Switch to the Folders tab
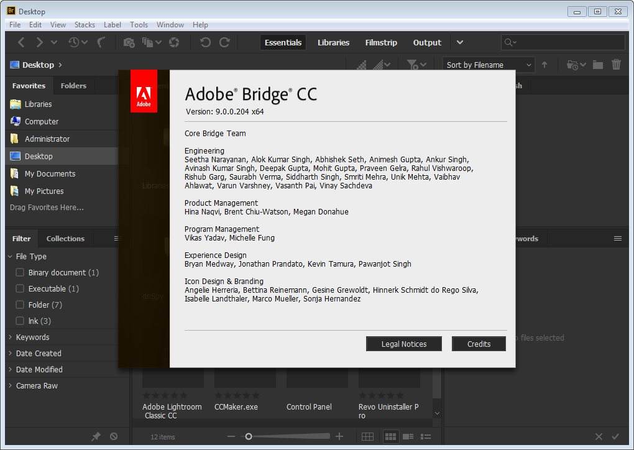The image size is (634, 450). [x=73, y=86]
